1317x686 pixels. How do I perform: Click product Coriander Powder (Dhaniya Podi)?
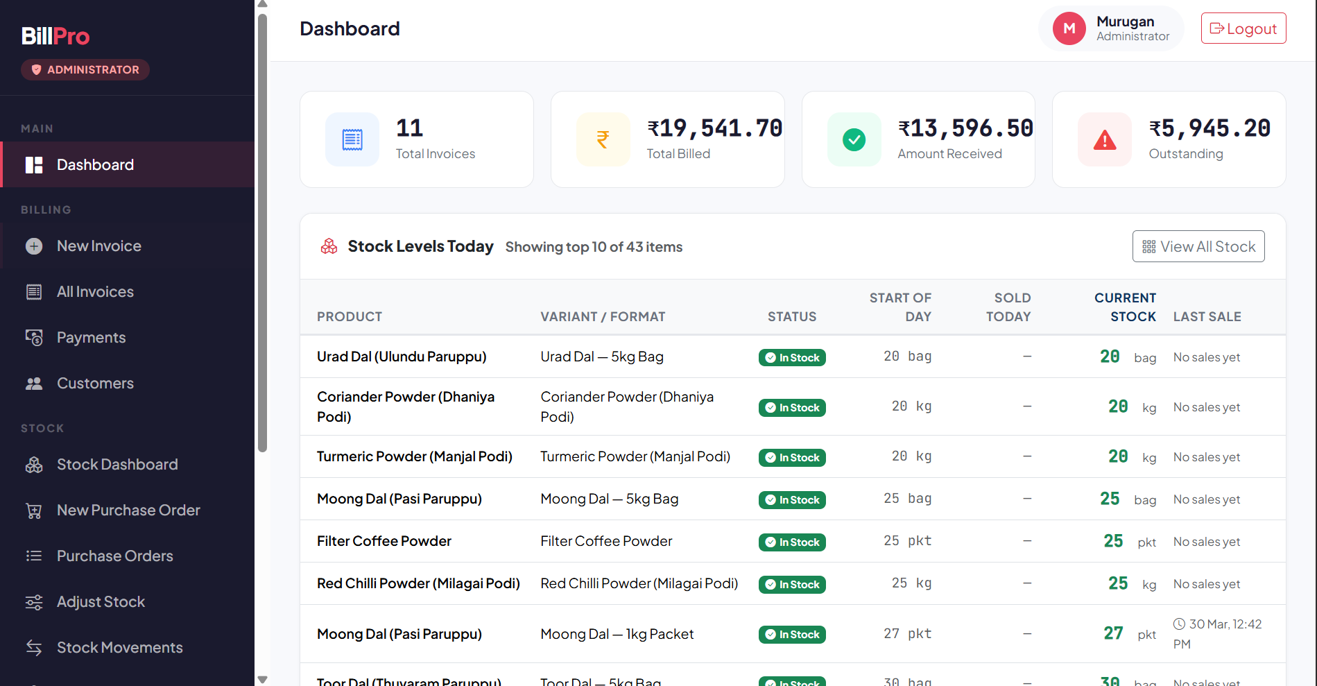[x=406, y=406]
